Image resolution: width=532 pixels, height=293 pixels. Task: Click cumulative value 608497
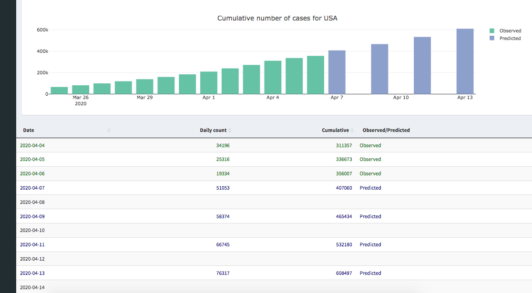coord(344,273)
